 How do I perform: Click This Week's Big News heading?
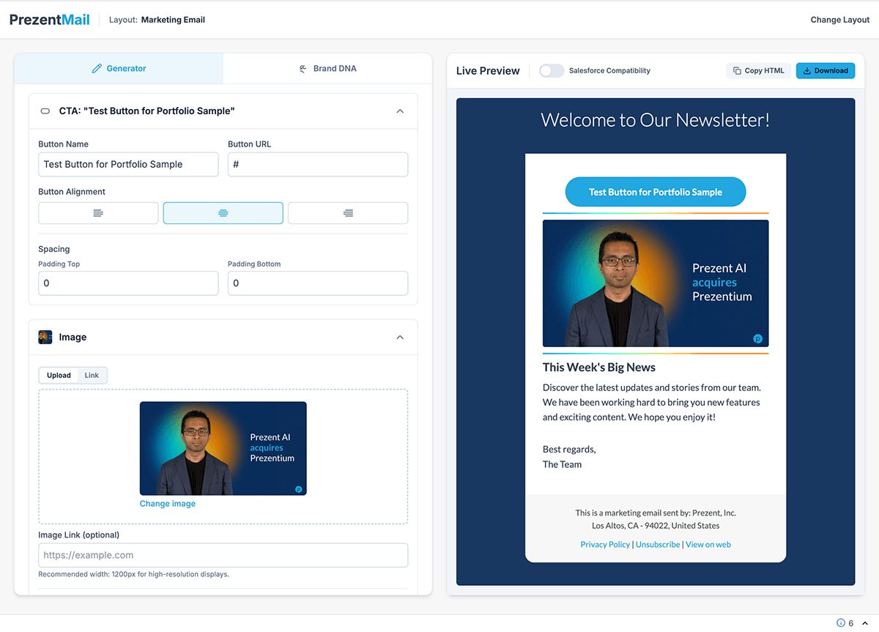(599, 368)
